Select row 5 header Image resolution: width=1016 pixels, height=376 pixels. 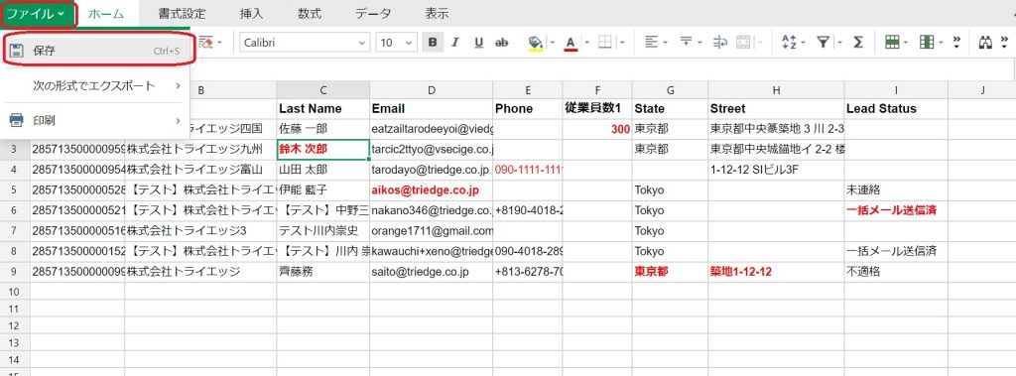tap(15, 190)
